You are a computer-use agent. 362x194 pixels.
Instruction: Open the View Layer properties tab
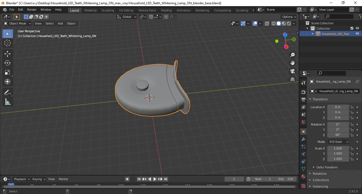click(303, 107)
